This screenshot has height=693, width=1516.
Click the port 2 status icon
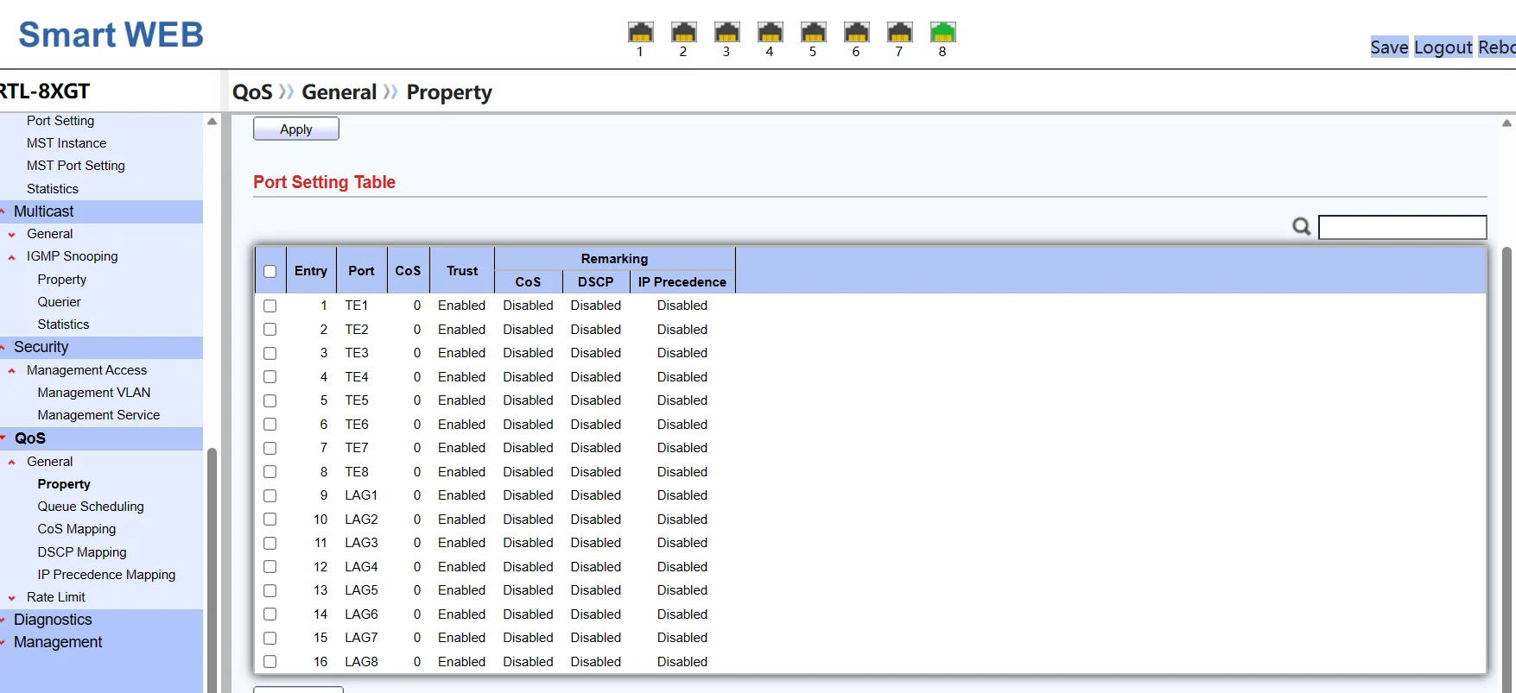click(x=683, y=33)
